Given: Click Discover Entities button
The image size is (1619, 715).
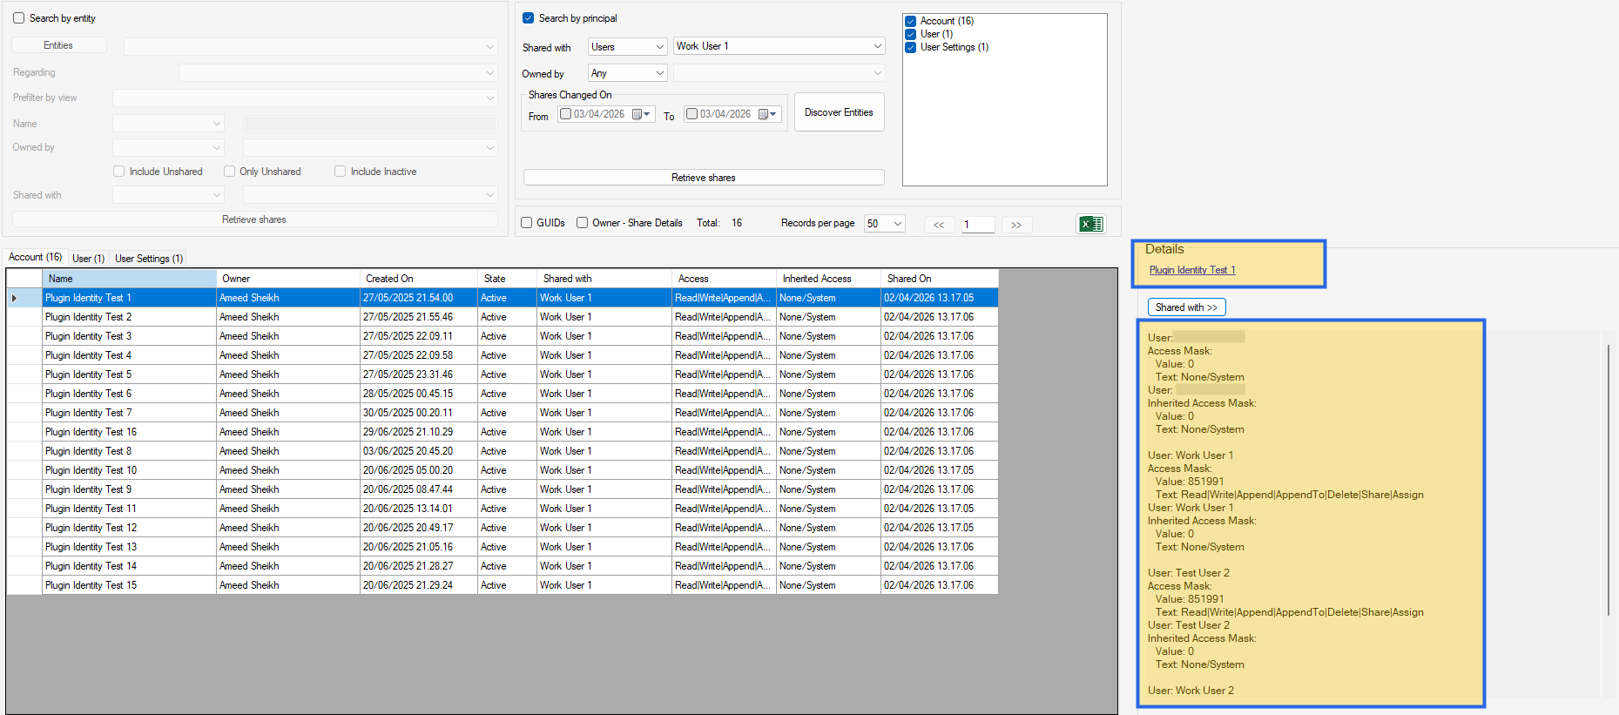Looking at the screenshot, I should click(x=839, y=112).
